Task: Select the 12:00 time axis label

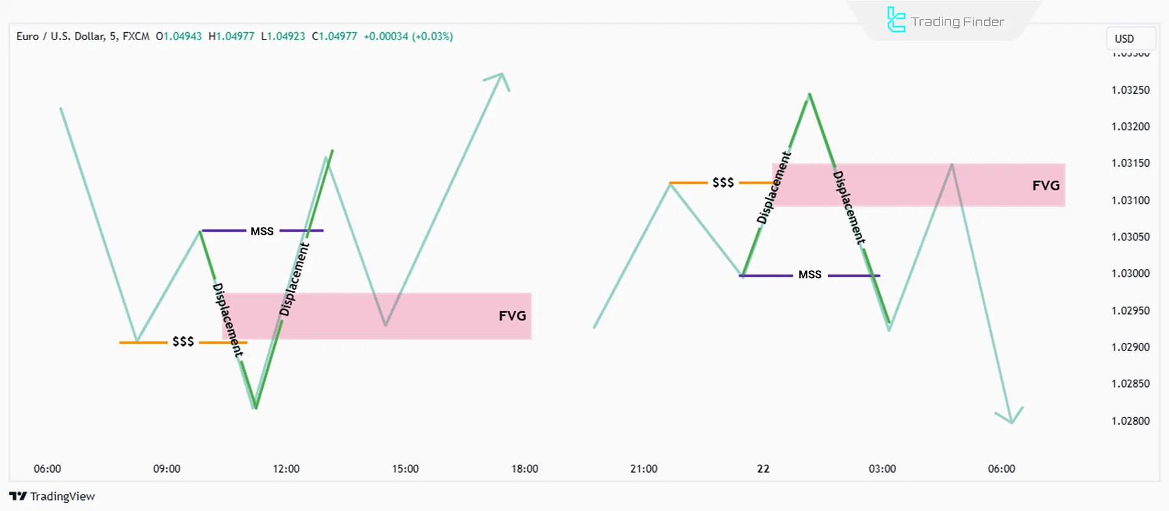Action: tap(286, 469)
